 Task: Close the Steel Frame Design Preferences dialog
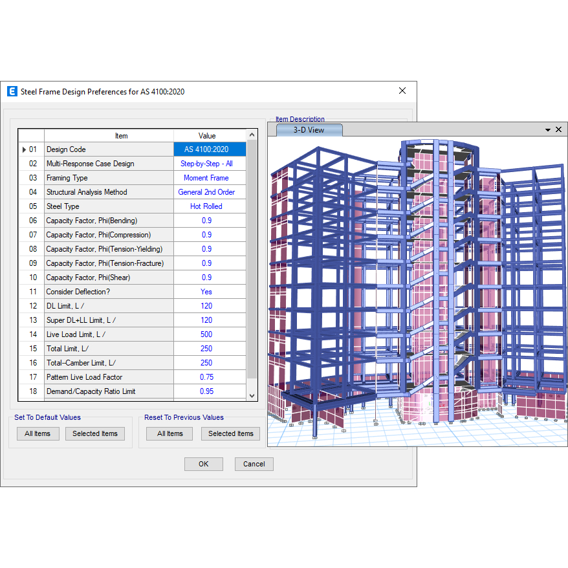tap(402, 91)
